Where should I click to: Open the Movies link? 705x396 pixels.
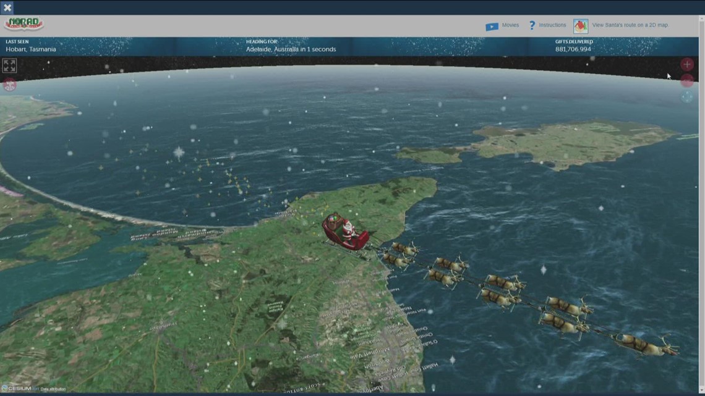(510, 25)
